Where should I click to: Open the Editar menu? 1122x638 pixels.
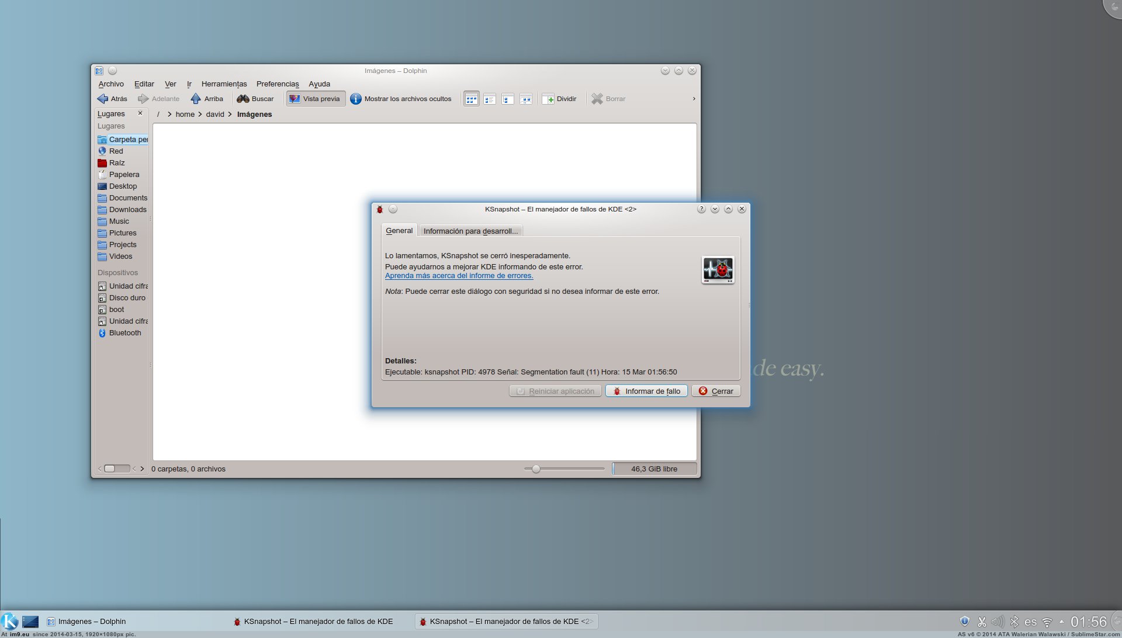144,84
